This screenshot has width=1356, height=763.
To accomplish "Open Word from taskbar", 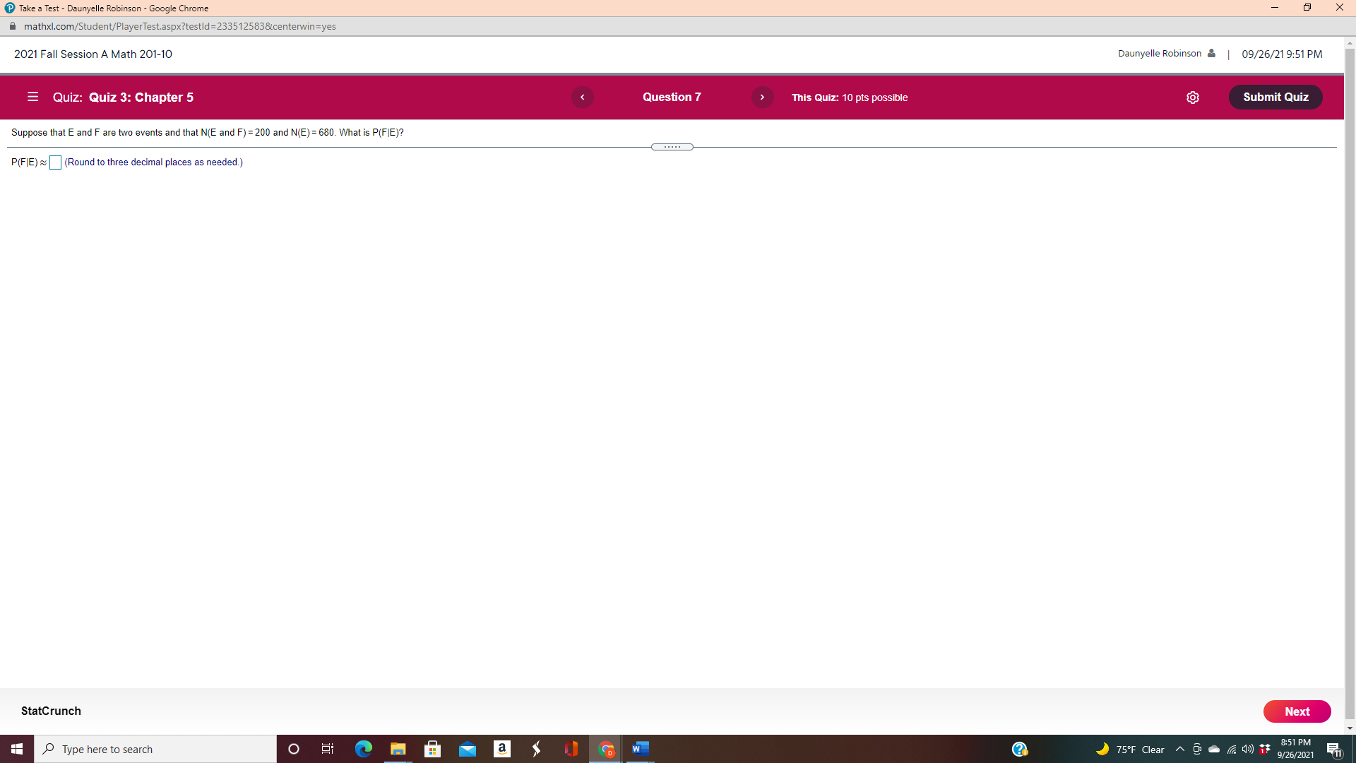I will click(640, 749).
